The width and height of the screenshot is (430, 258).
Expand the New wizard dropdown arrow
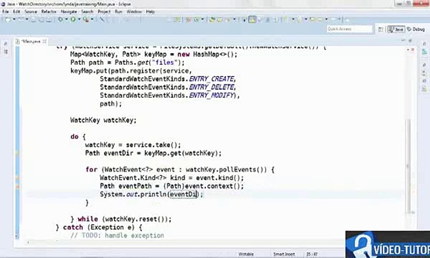[14, 20]
